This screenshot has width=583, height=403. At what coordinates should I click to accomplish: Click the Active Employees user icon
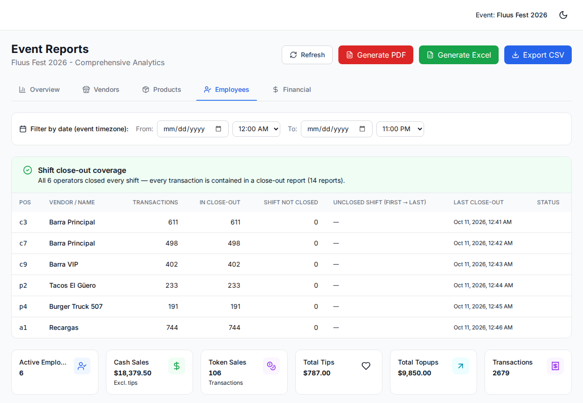click(82, 366)
